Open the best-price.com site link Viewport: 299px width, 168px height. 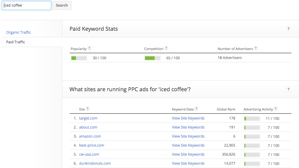pos(92,145)
